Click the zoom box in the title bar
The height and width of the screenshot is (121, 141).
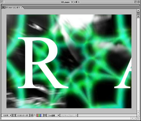pos(135,2)
